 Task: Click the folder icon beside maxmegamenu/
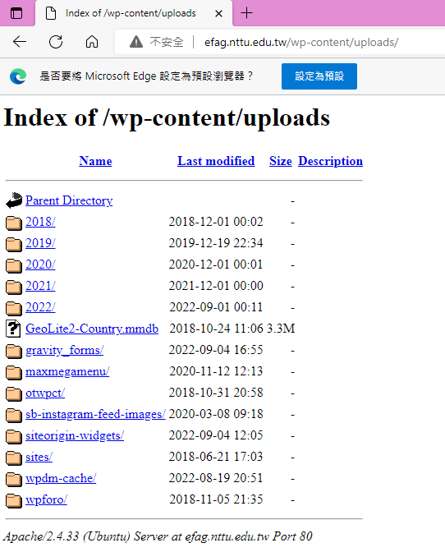click(x=14, y=372)
